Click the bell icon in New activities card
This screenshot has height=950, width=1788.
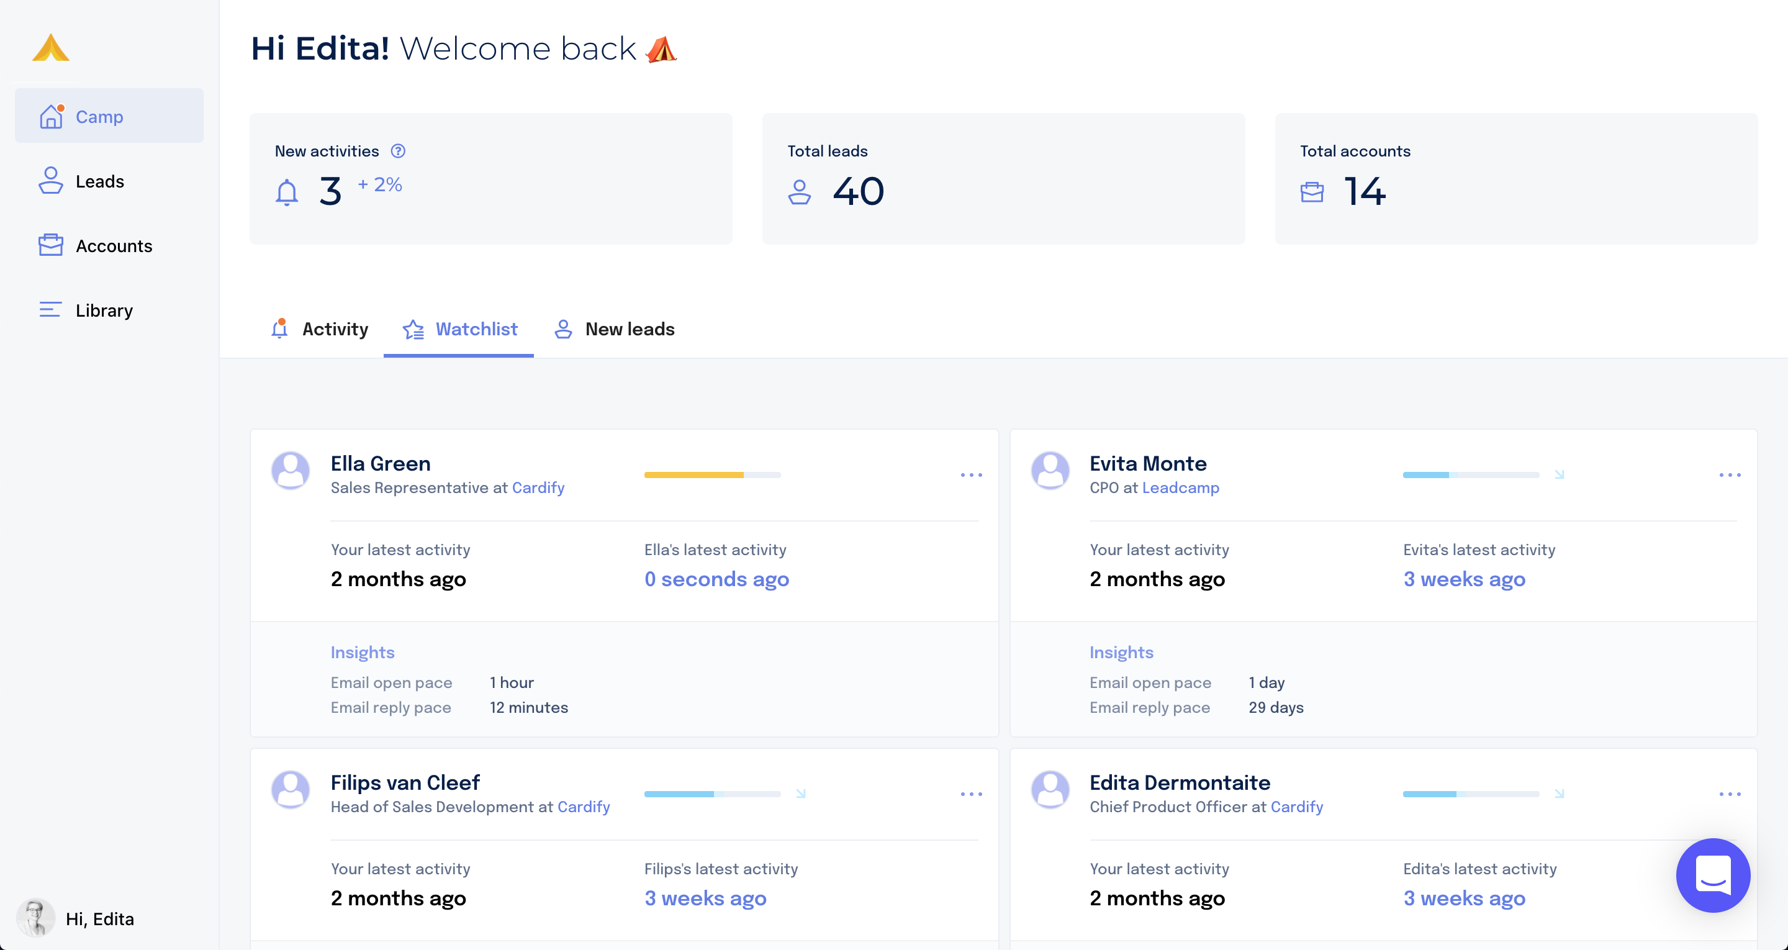pyautogui.click(x=287, y=192)
